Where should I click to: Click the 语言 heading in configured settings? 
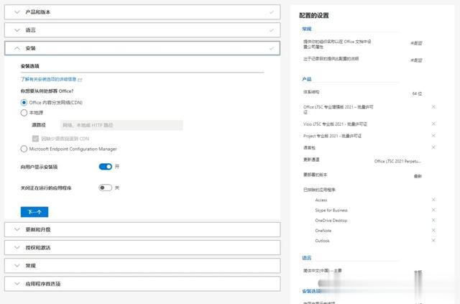(307, 257)
